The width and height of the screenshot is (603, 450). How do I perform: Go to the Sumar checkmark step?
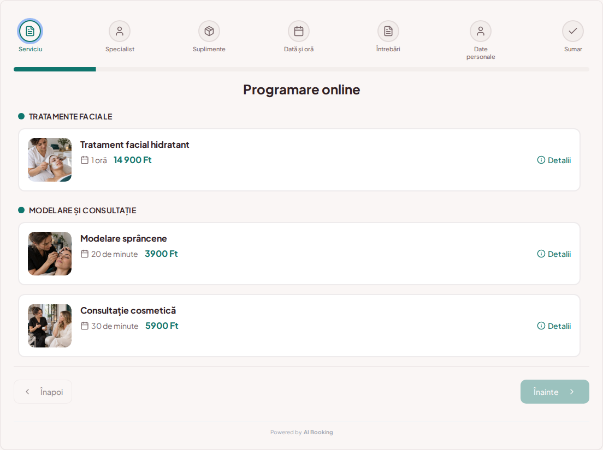[573, 31]
